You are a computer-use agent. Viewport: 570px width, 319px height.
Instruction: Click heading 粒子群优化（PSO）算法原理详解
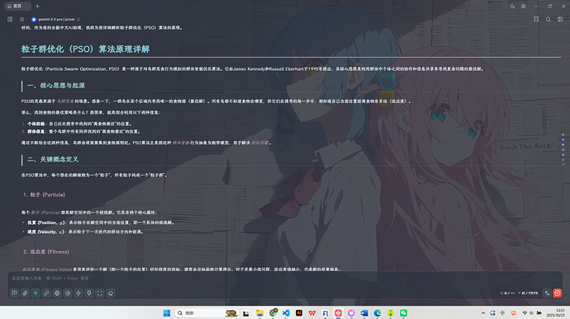tap(85, 49)
